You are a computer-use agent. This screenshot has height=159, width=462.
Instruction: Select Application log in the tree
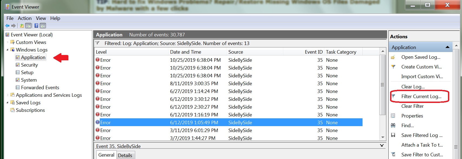(x=33, y=57)
